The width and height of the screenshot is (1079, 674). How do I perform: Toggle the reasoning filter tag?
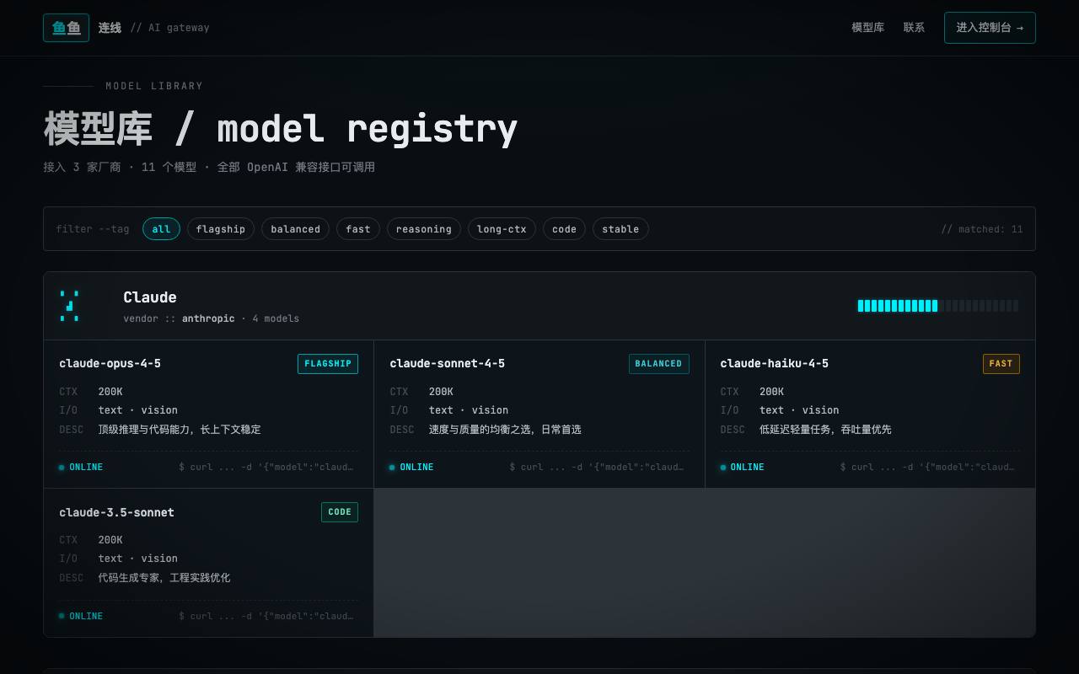pyautogui.click(x=424, y=229)
